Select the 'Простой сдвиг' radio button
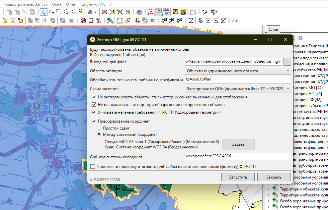Viewport: 328px width, 210px height. [x=99, y=128]
